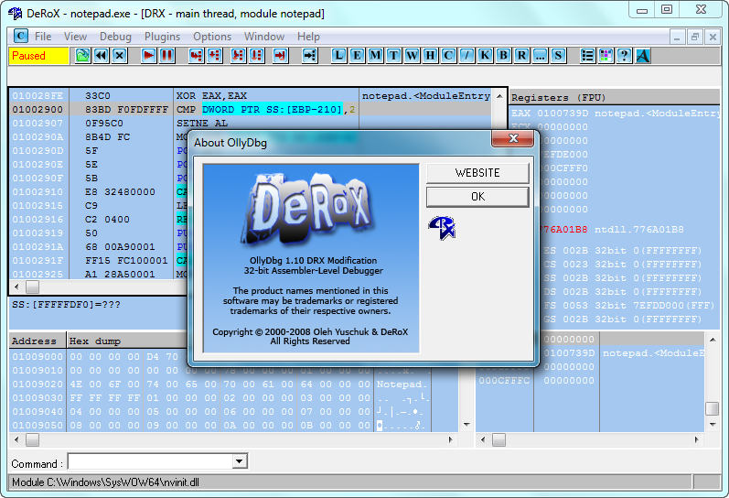Show Executable modules with E icon

(x=357, y=56)
